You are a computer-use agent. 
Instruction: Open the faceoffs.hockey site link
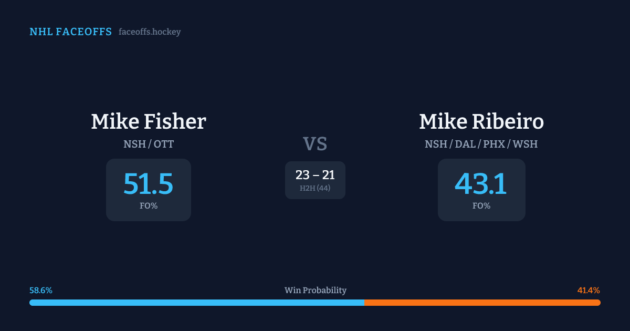[x=150, y=32]
